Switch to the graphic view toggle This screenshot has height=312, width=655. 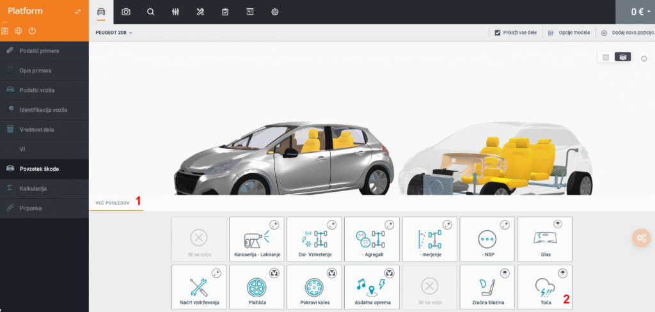point(622,58)
